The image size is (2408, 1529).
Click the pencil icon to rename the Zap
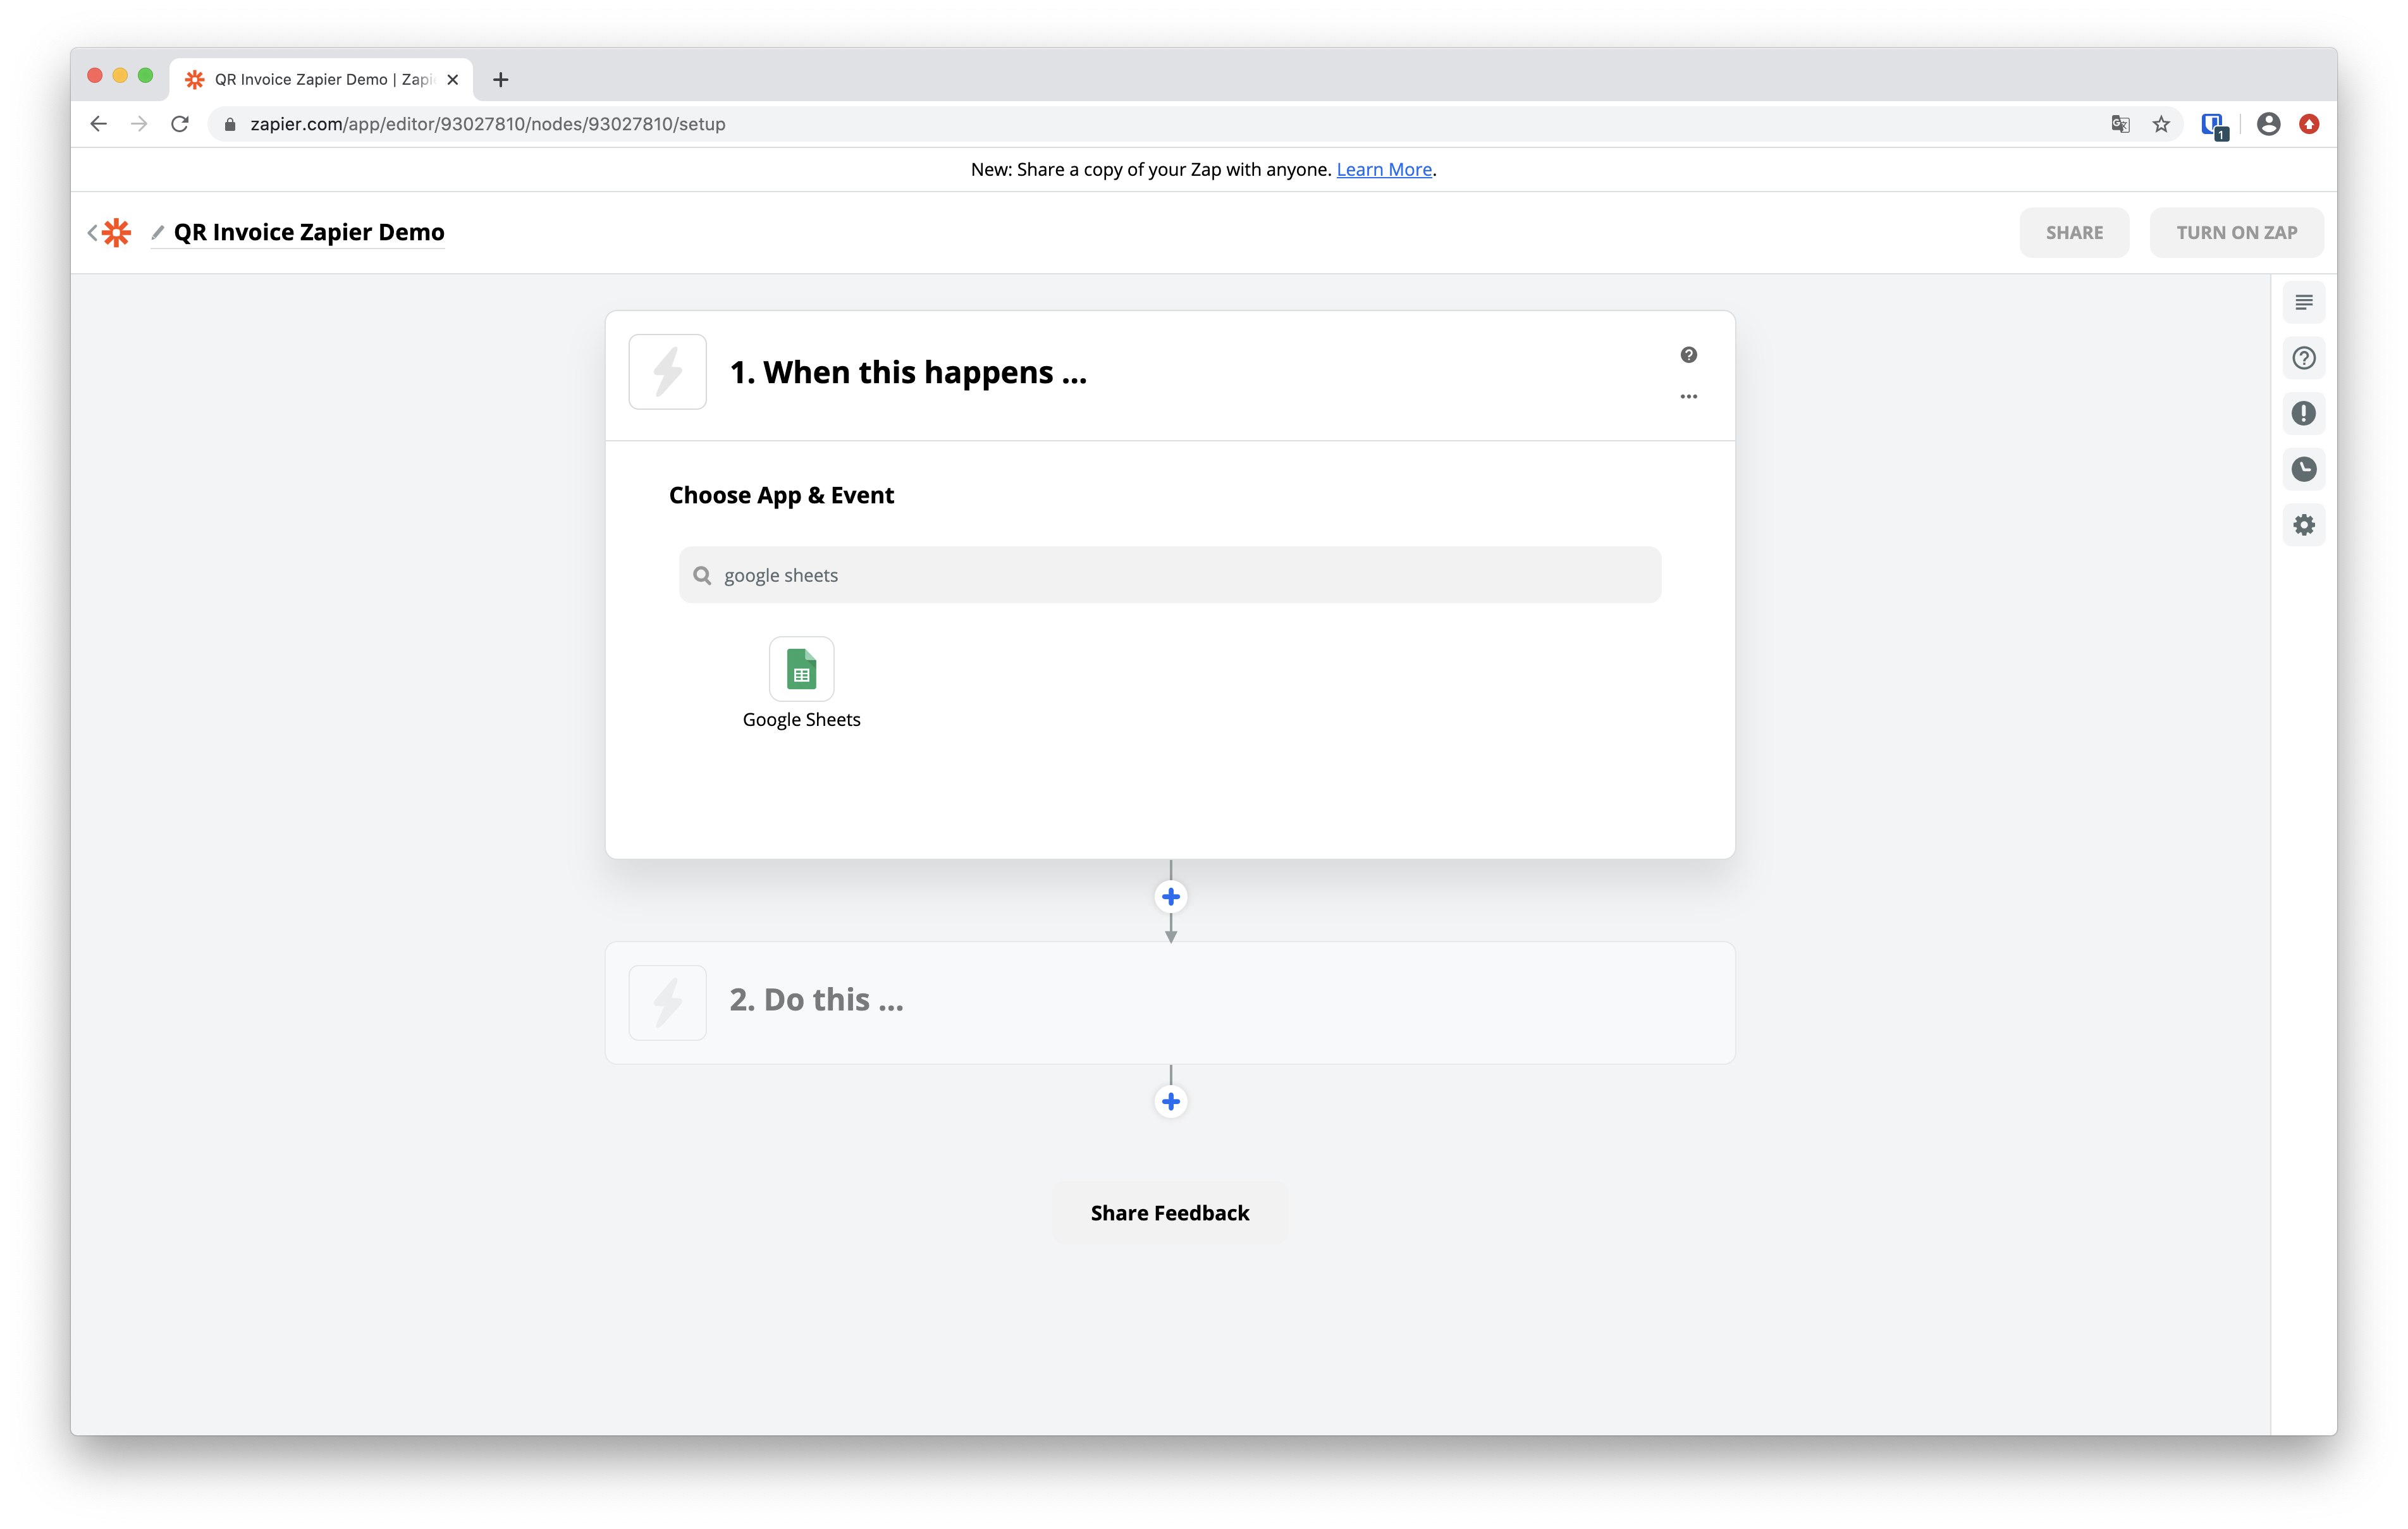click(x=157, y=233)
